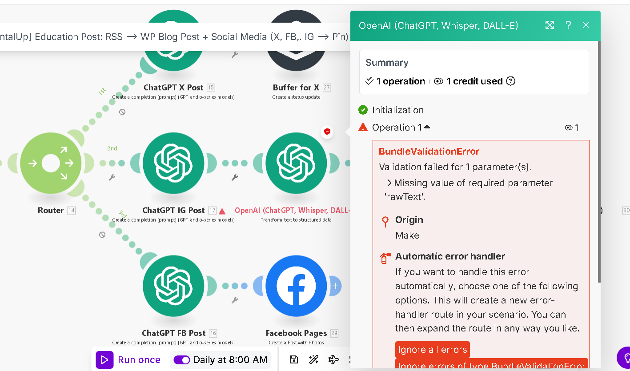Screen dimensions: 630x371
Task: Click the 1st route label
Action: pos(102,92)
